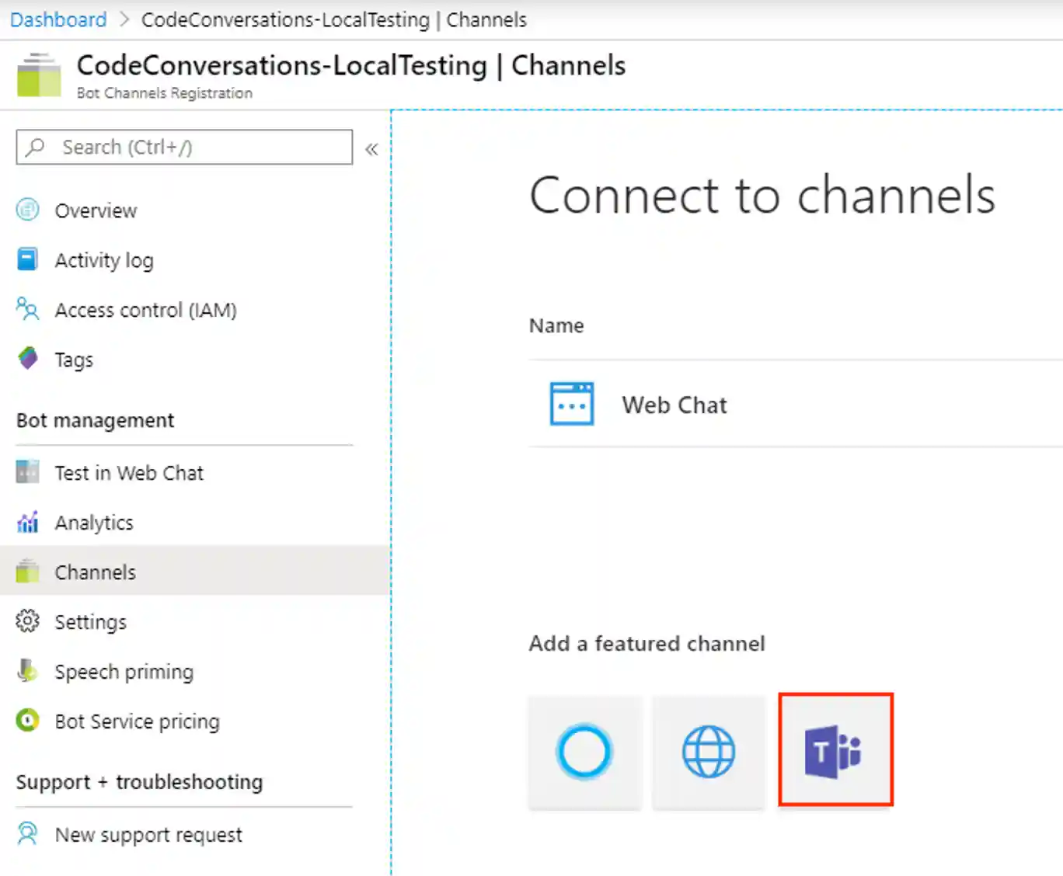The width and height of the screenshot is (1063, 876).
Task: Open the Channels menu item
Action: [95, 572]
